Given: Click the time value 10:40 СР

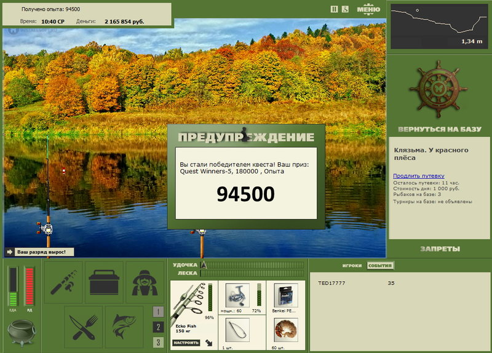Looking at the screenshot, I should tap(53, 22).
